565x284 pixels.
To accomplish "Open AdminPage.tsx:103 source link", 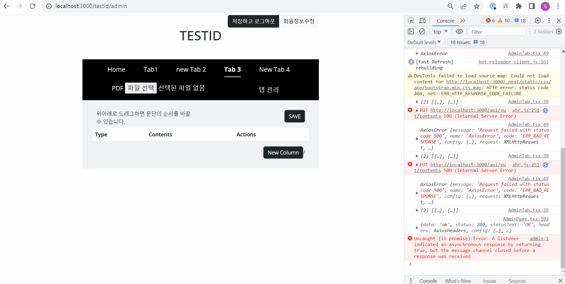I will coord(526,219).
